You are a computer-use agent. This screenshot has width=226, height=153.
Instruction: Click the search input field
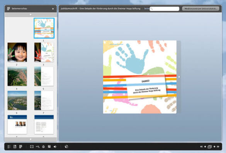click(x=165, y=9)
